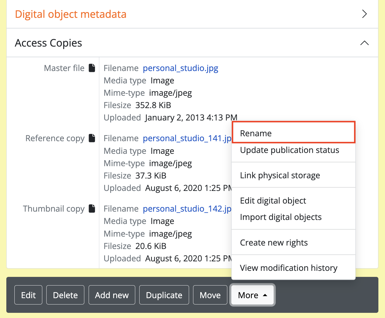
Task: Choose Edit digital object
Action: tap(273, 201)
